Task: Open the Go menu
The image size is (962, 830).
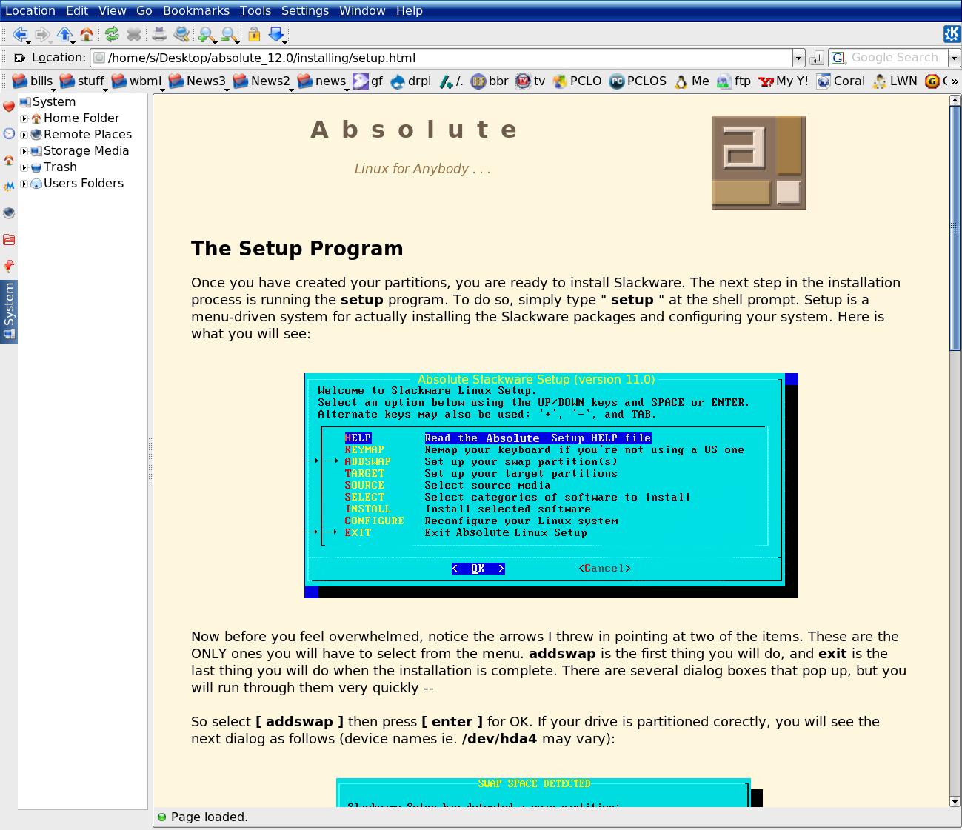Action: 144,11
